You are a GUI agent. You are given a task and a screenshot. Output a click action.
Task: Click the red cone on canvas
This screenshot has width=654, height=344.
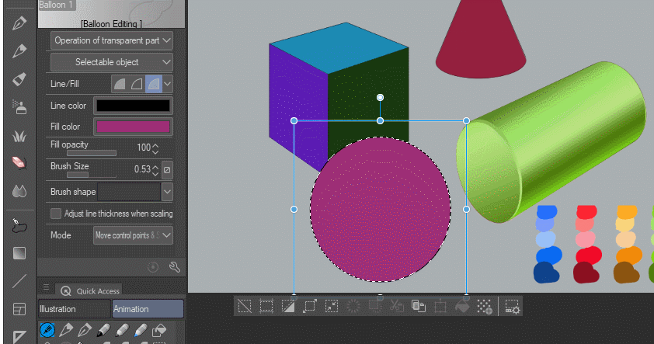point(481,42)
